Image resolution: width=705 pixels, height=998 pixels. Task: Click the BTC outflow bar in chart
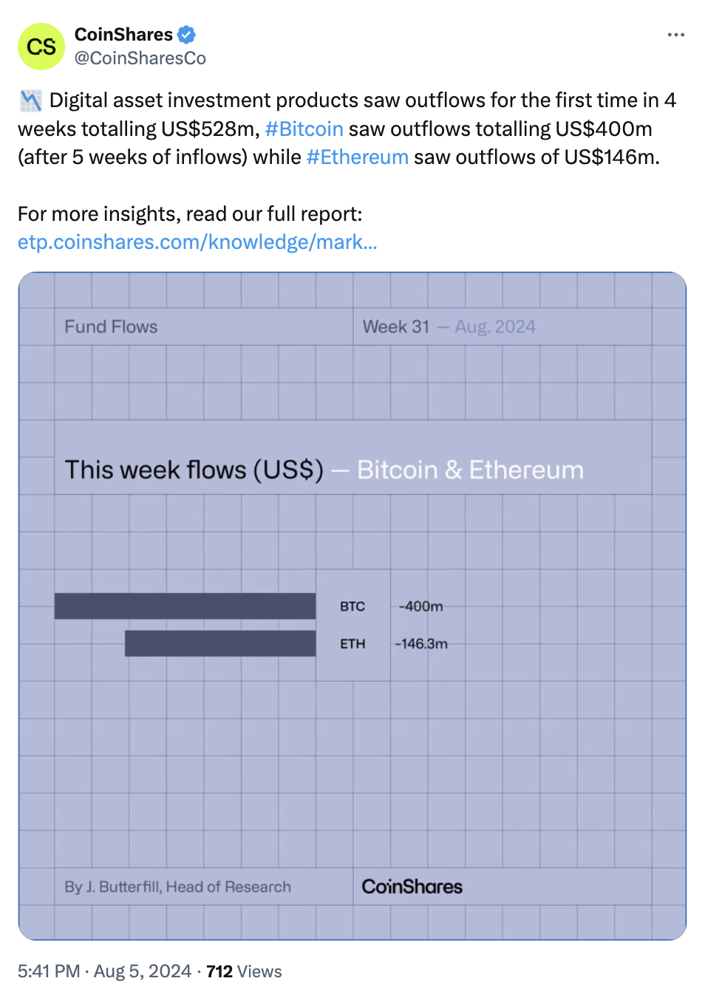[185, 606]
